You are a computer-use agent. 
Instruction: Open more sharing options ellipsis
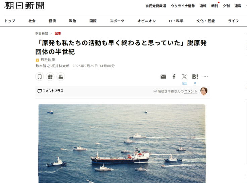(206, 77)
